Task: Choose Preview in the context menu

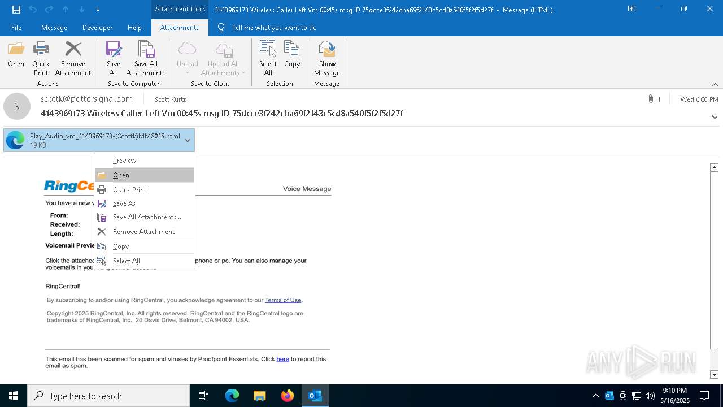Action: [x=145, y=161]
